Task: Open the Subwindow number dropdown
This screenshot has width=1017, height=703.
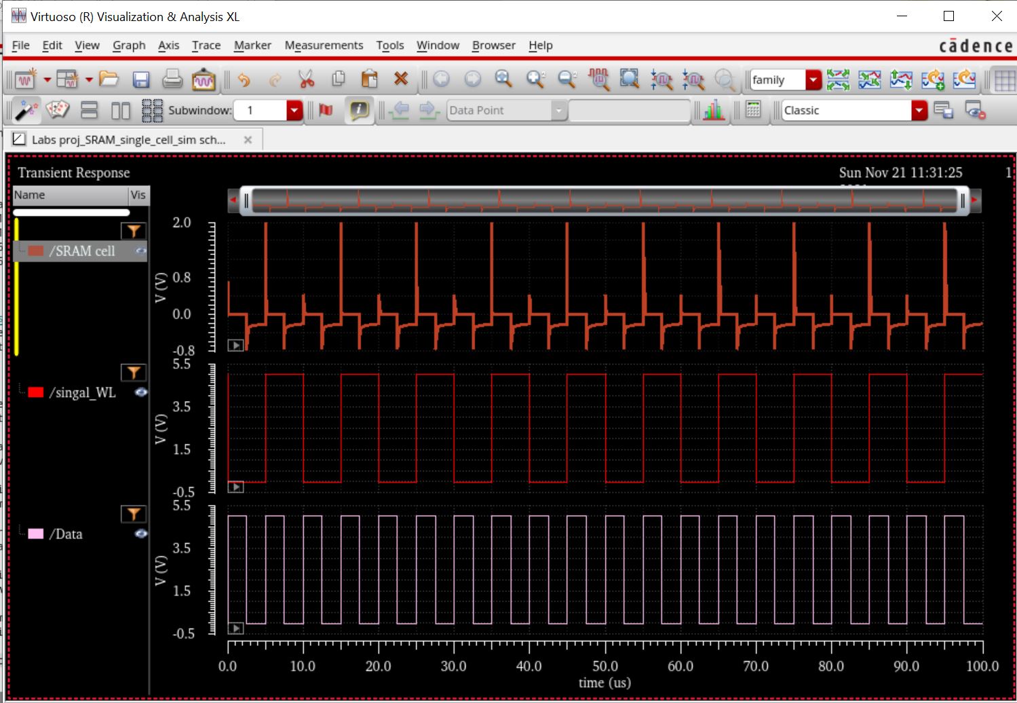Action: click(x=294, y=110)
